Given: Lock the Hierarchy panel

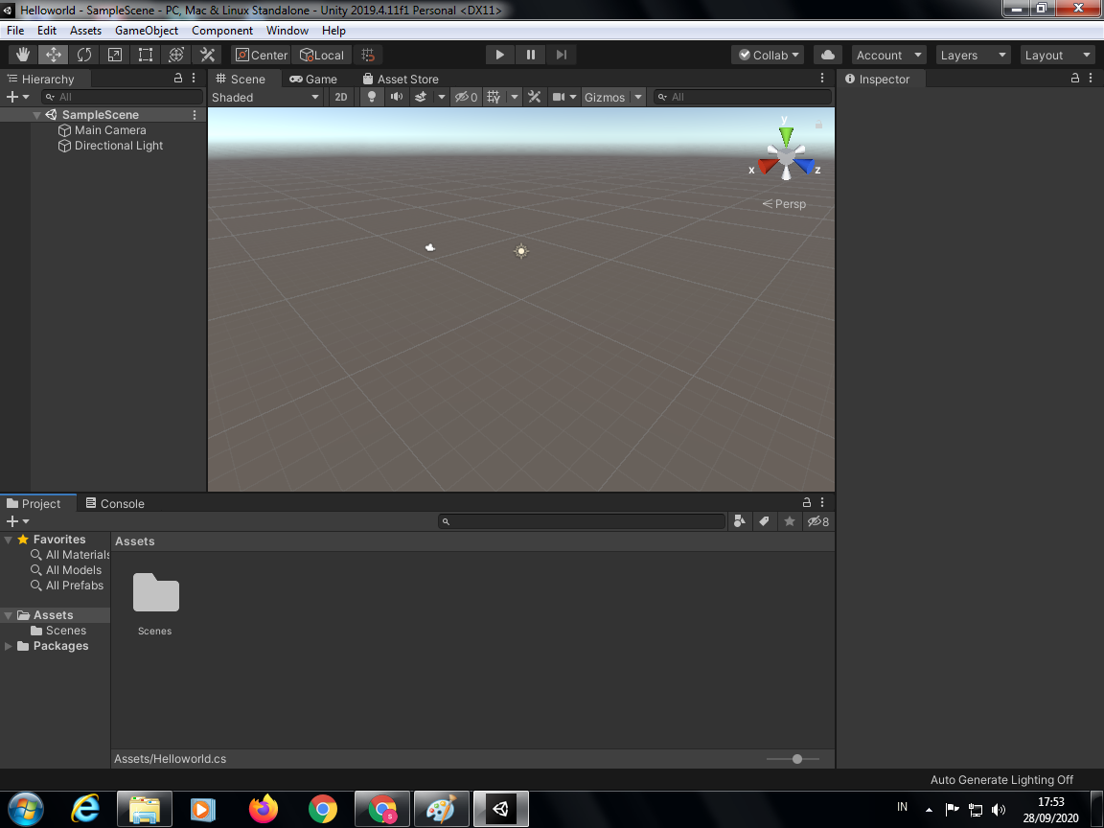Looking at the screenshot, I should [178, 79].
